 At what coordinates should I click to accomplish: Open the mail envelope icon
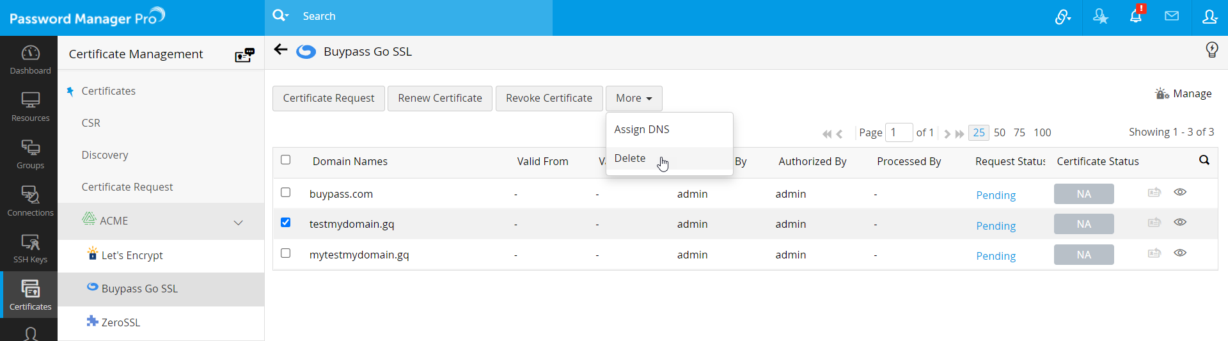pos(1172,16)
